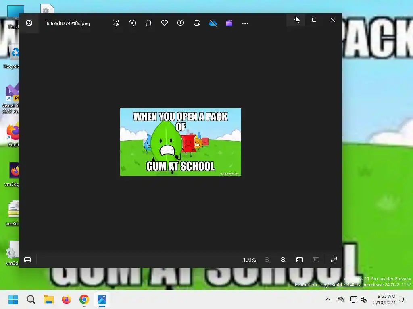Open the Windows Start menu

pyautogui.click(x=13, y=299)
